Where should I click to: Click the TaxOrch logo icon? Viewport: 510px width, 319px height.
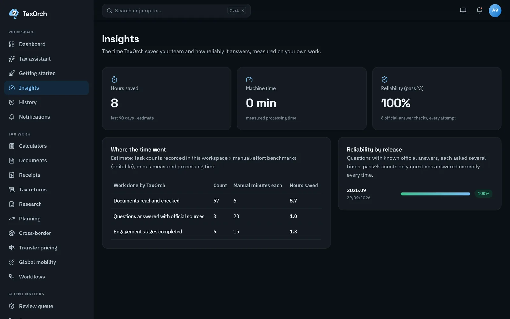click(14, 13)
